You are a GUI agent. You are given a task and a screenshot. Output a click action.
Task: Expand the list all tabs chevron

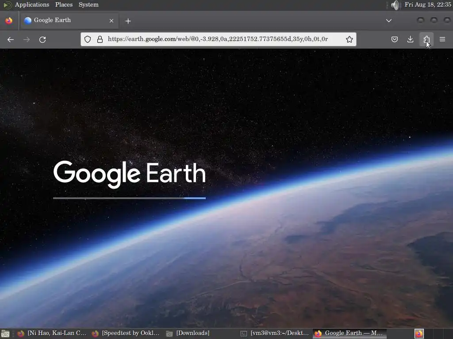[389, 20]
